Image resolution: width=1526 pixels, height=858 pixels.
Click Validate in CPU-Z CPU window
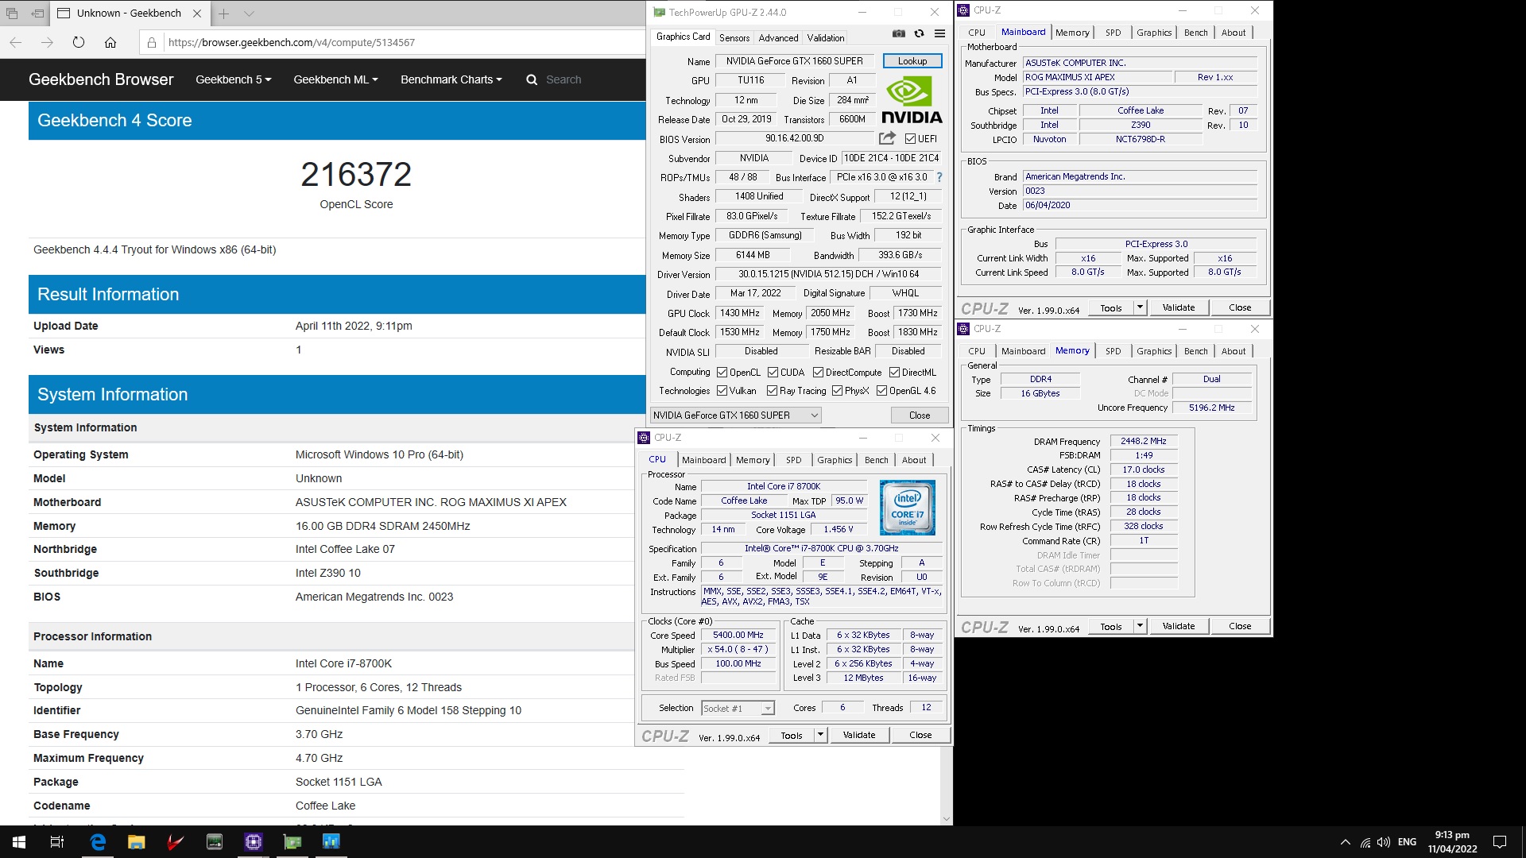coord(859,735)
